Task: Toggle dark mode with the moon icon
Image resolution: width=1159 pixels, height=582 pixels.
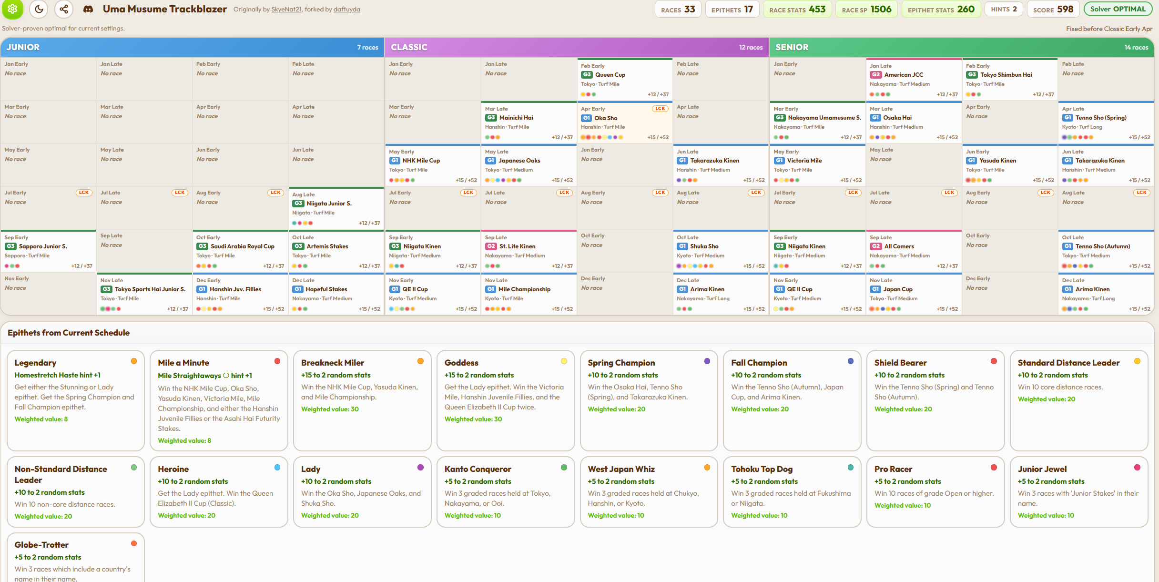Action: (39, 9)
